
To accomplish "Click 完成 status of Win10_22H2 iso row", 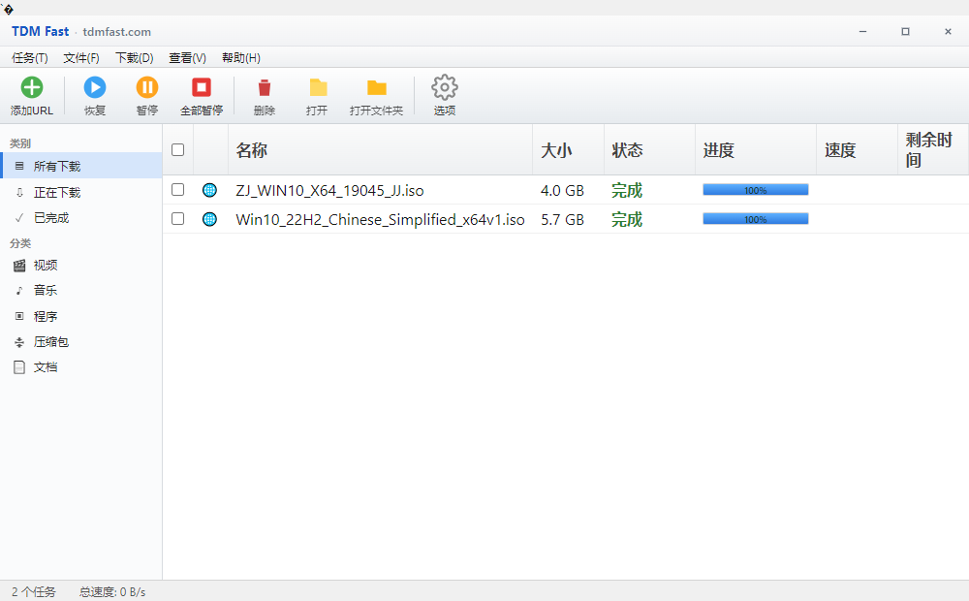I will [627, 219].
